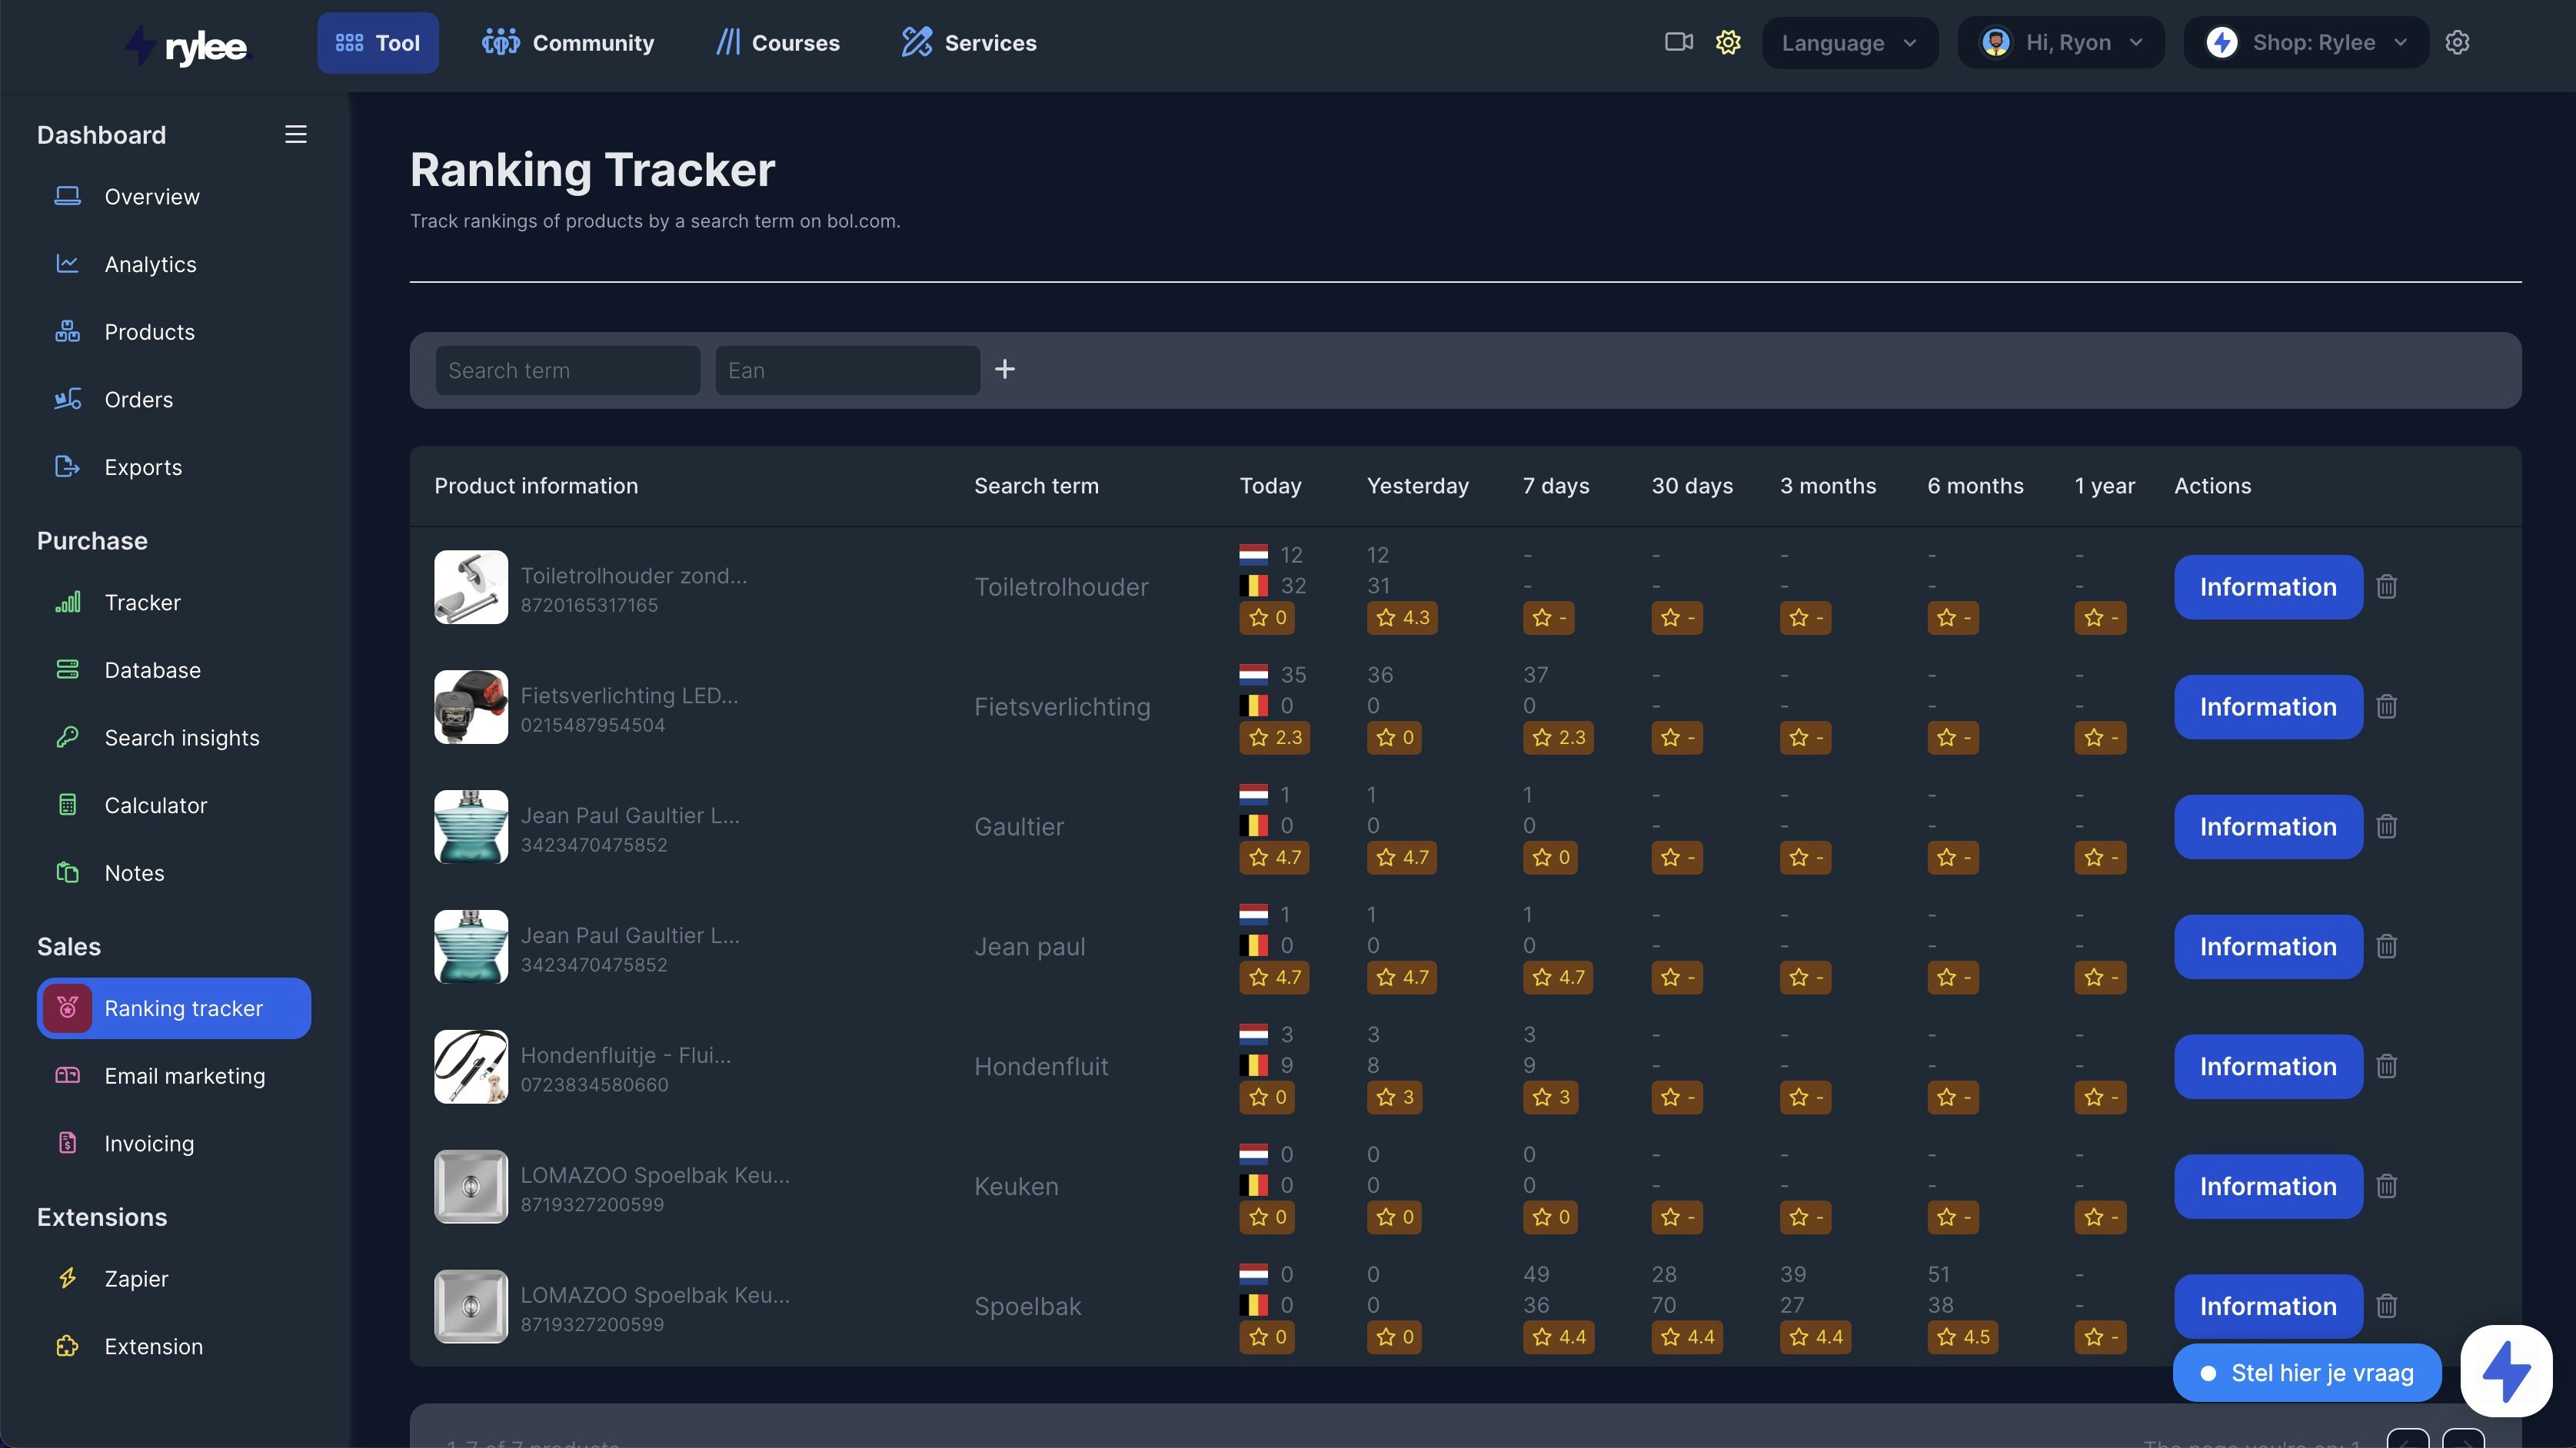Viewport: 2576px width, 1448px height.
Task: Switch to the Tool tab
Action: click(378, 43)
